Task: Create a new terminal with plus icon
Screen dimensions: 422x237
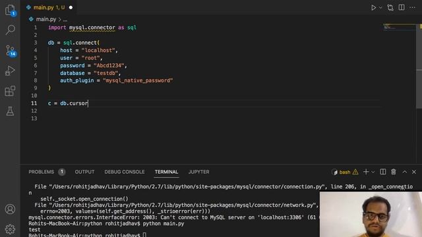Action: point(366,172)
